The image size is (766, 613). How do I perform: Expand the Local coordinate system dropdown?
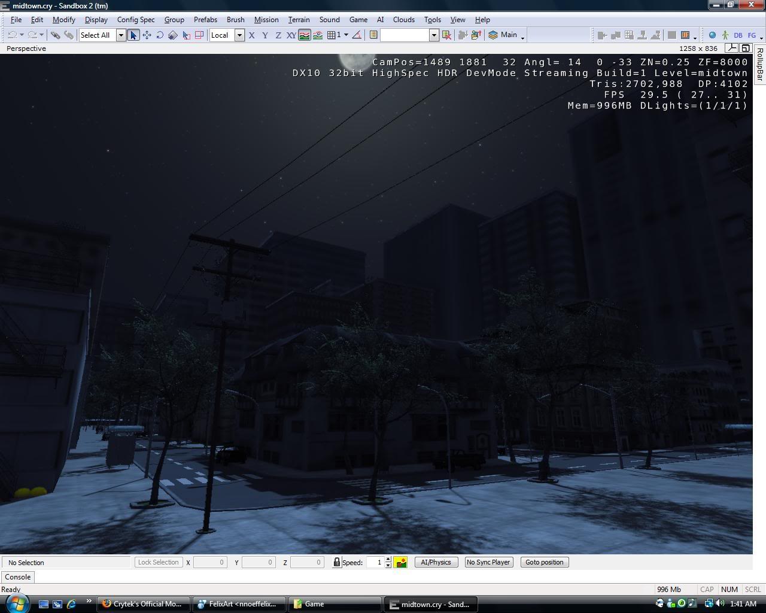point(239,35)
